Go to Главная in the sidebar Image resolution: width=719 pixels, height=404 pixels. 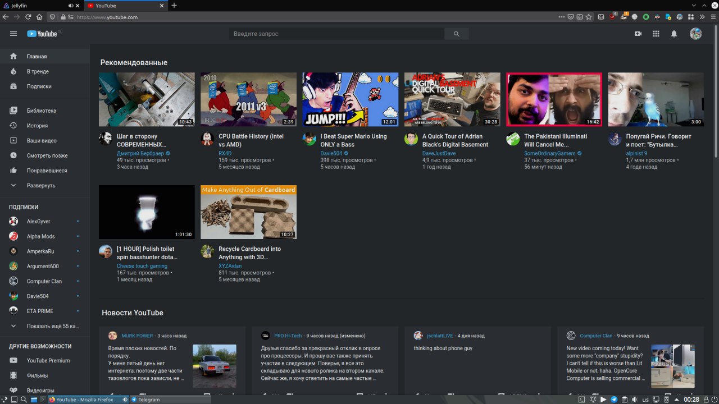(x=45, y=57)
